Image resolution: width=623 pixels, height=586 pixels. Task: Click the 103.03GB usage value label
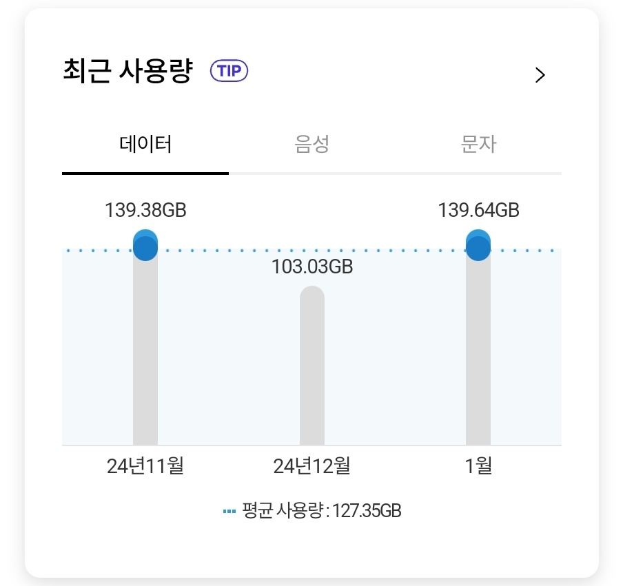[312, 266]
